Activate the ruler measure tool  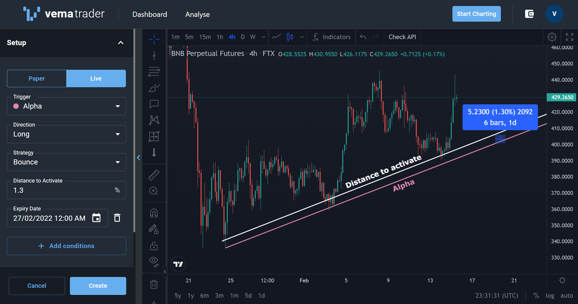click(x=154, y=175)
